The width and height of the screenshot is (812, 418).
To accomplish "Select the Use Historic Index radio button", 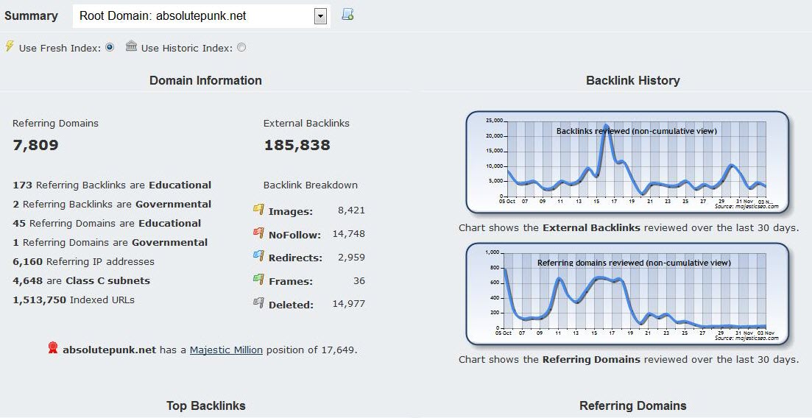I will [x=241, y=48].
